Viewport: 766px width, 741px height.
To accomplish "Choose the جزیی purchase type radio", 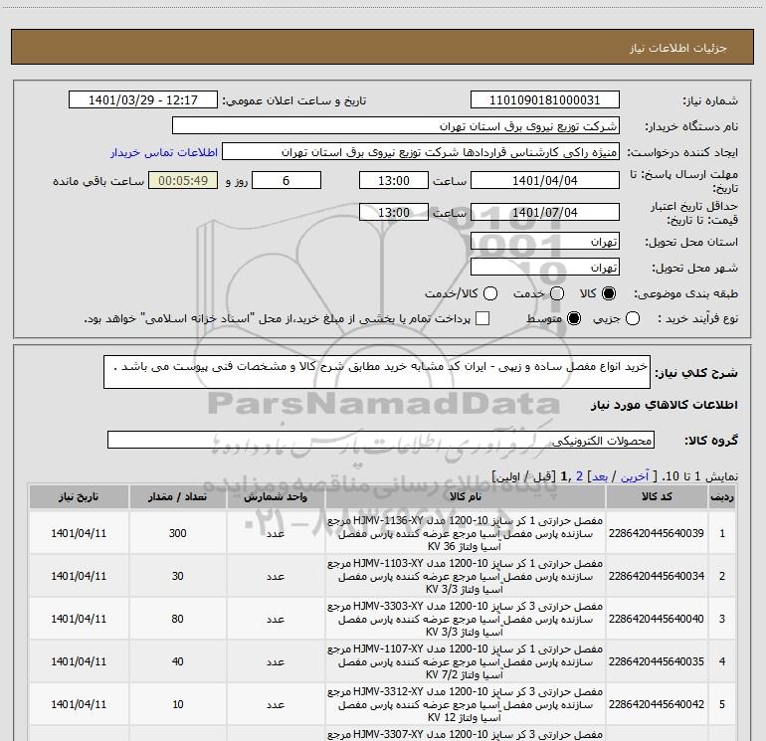I will pyautogui.click(x=632, y=318).
